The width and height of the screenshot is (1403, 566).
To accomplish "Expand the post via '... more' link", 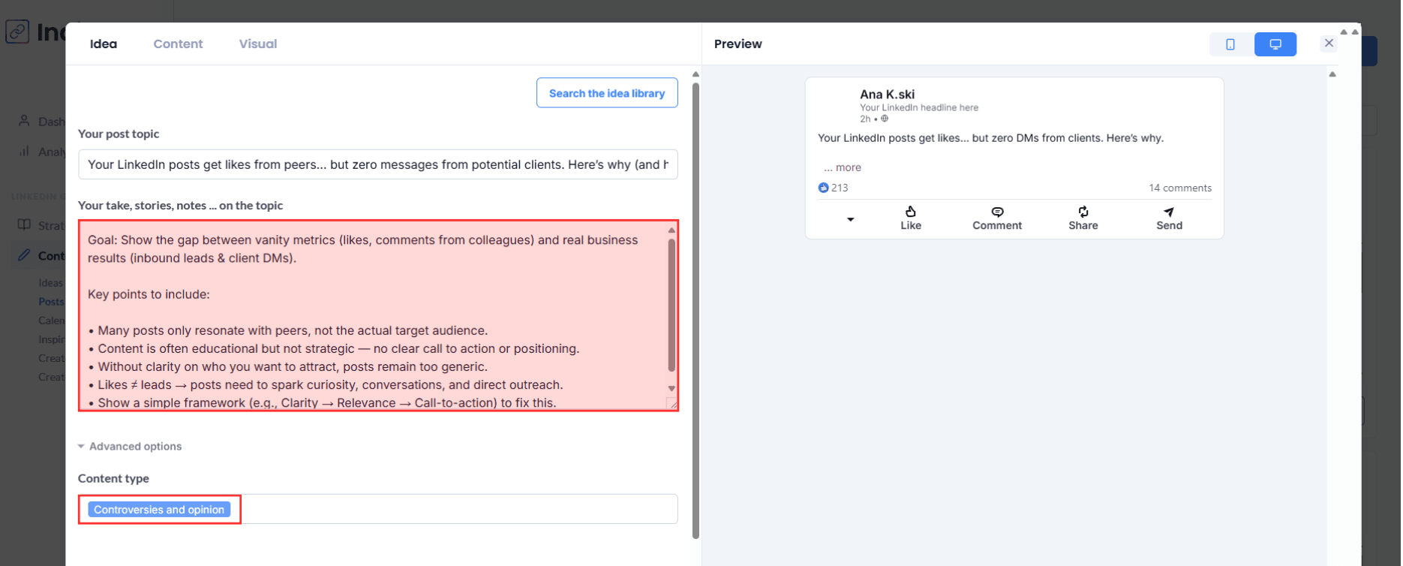I will [x=843, y=167].
